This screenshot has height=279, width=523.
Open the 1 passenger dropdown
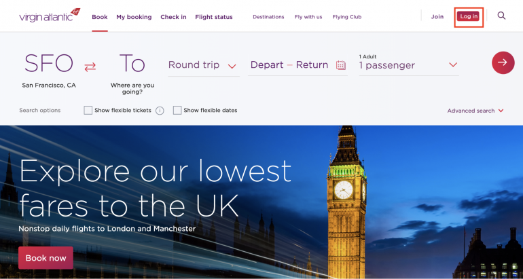click(x=409, y=64)
